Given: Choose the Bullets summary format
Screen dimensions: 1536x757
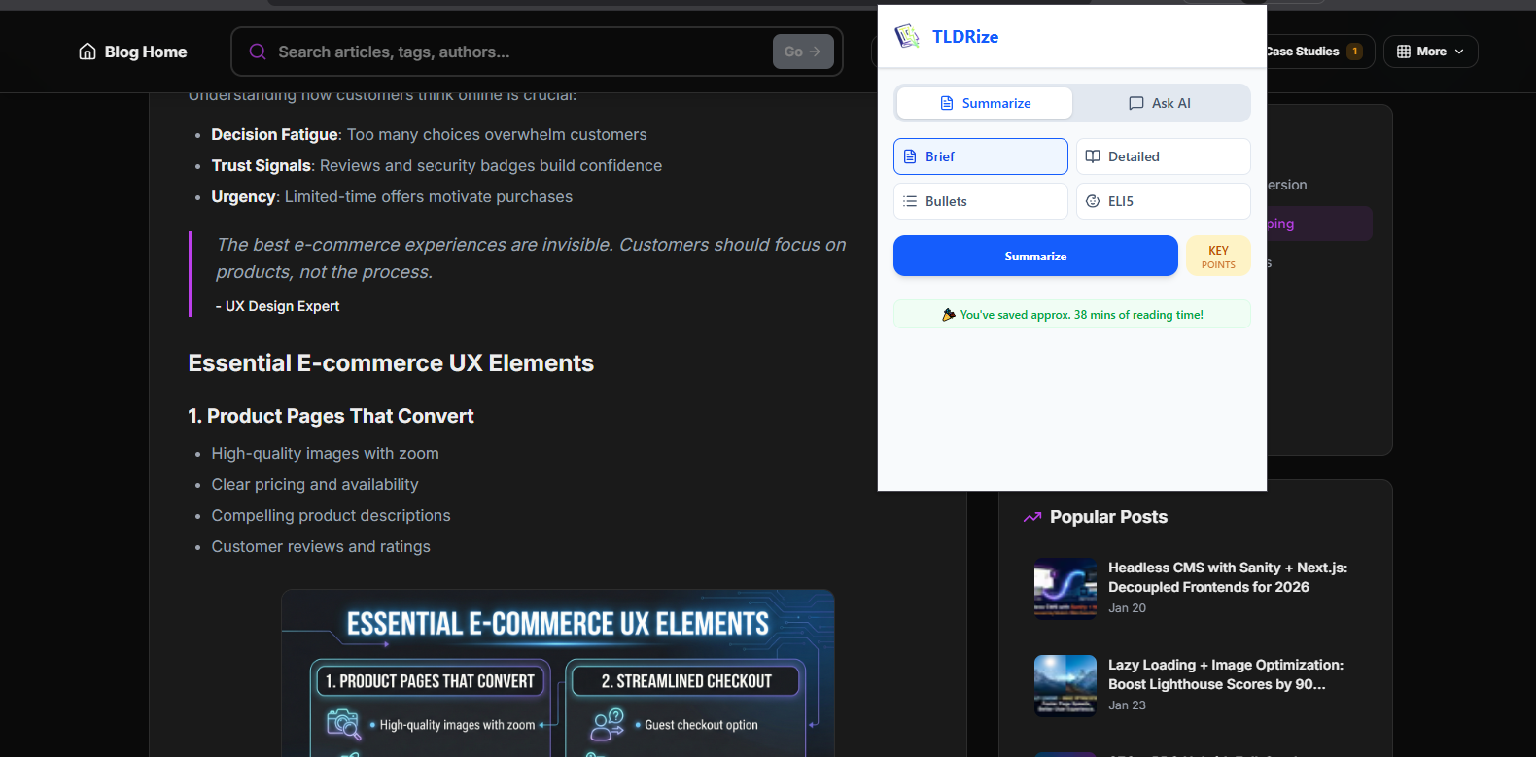Looking at the screenshot, I should 980,201.
